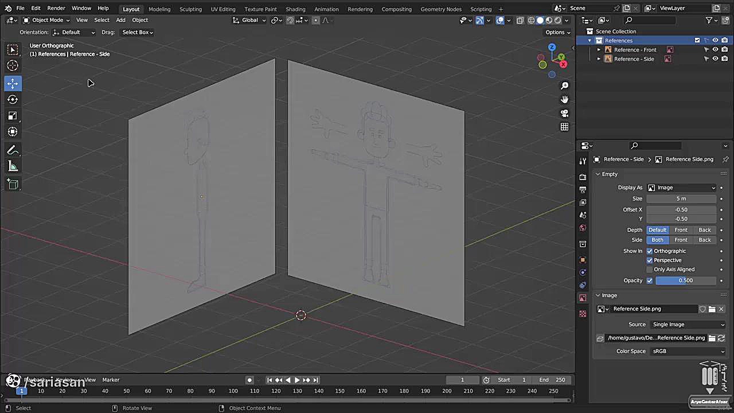Switch to solid viewport shading

540,21
